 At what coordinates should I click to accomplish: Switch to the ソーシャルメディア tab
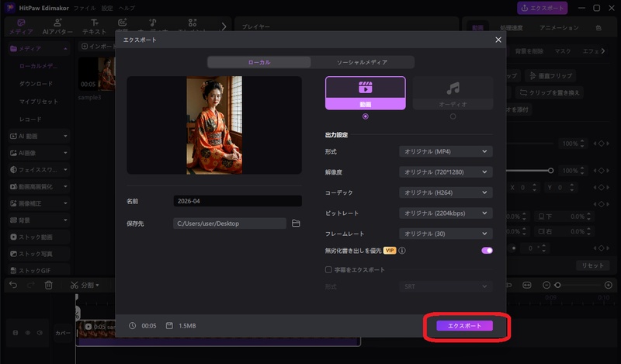pyautogui.click(x=362, y=62)
